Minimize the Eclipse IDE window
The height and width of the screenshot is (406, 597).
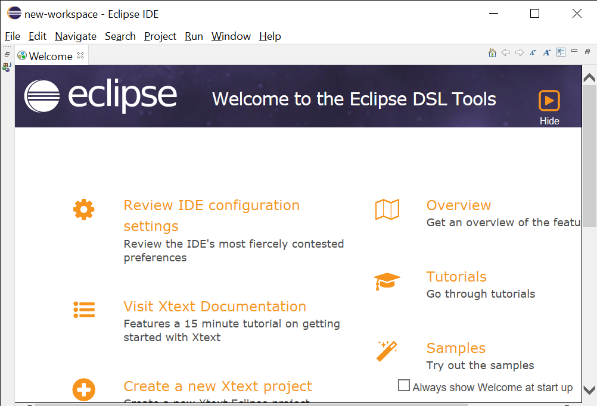(x=494, y=14)
